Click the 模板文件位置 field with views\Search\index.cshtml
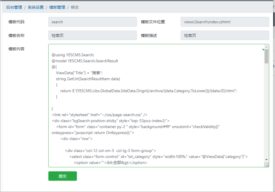Image resolution: width=275 pixels, height=192 pixels. click(225, 22)
